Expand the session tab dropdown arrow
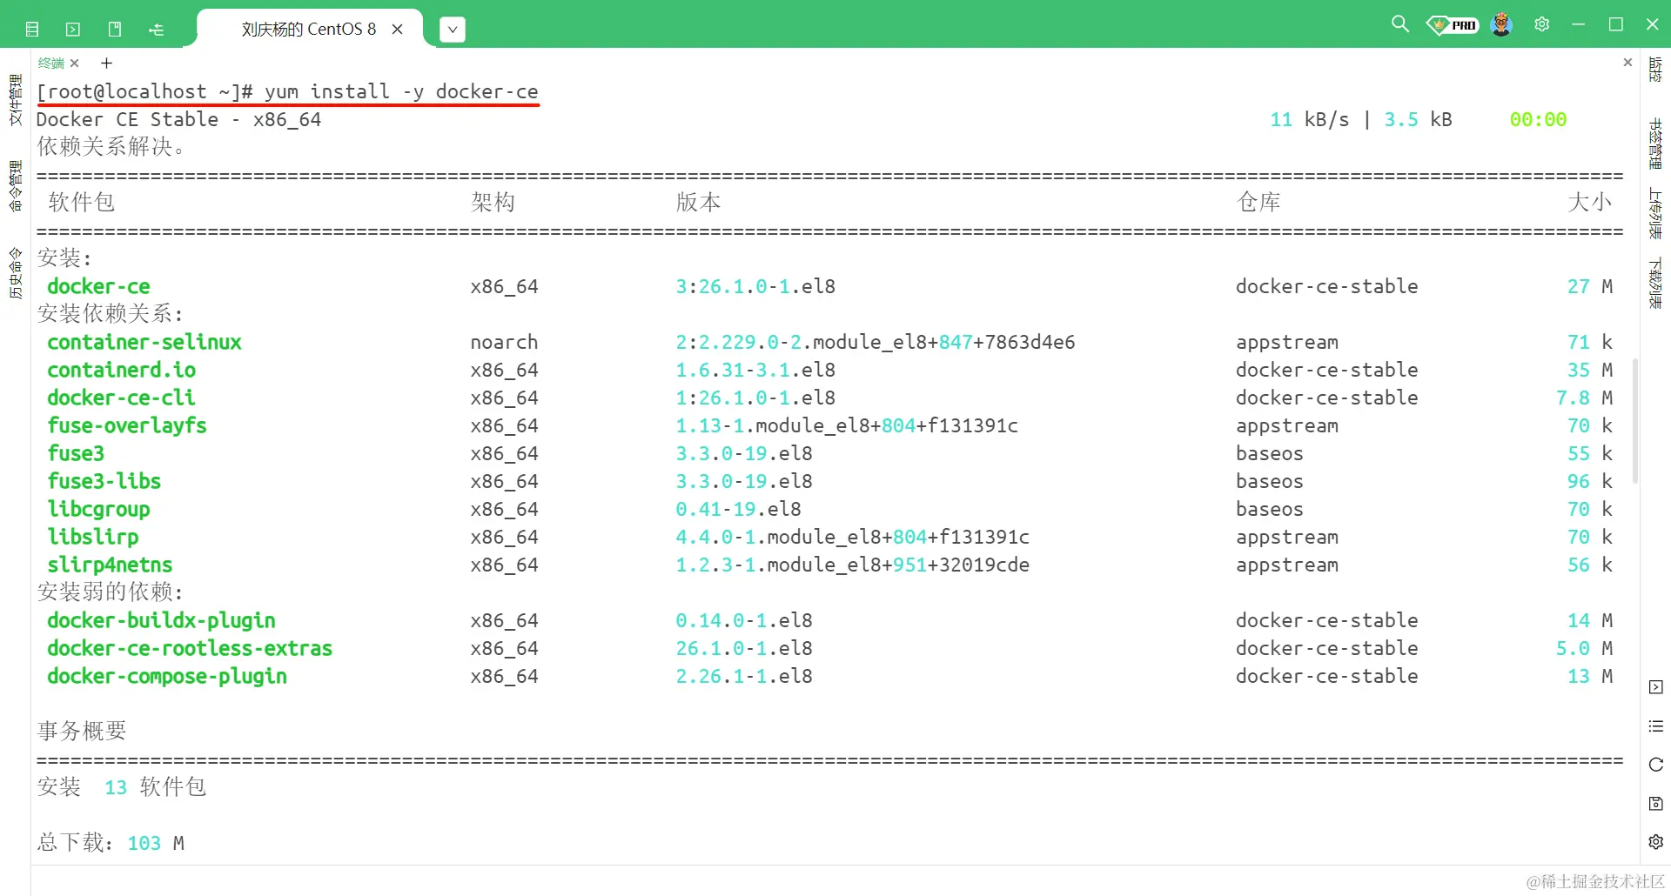 point(453,29)
